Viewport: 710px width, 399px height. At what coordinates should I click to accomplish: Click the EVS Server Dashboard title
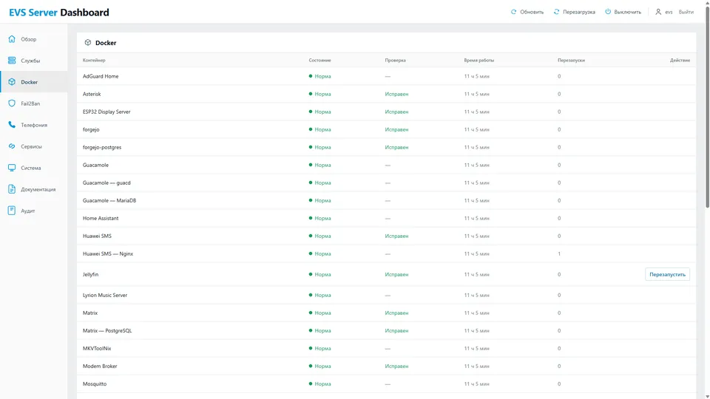(59, 13)
